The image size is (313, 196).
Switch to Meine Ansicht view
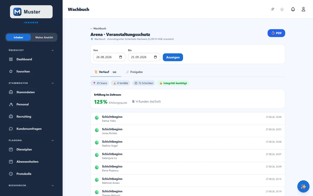coord(44,37)
